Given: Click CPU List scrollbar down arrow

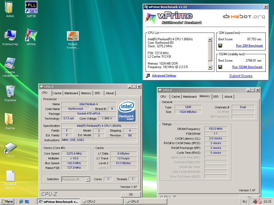Looking at the screenshot, I should (x=210, y=68).
